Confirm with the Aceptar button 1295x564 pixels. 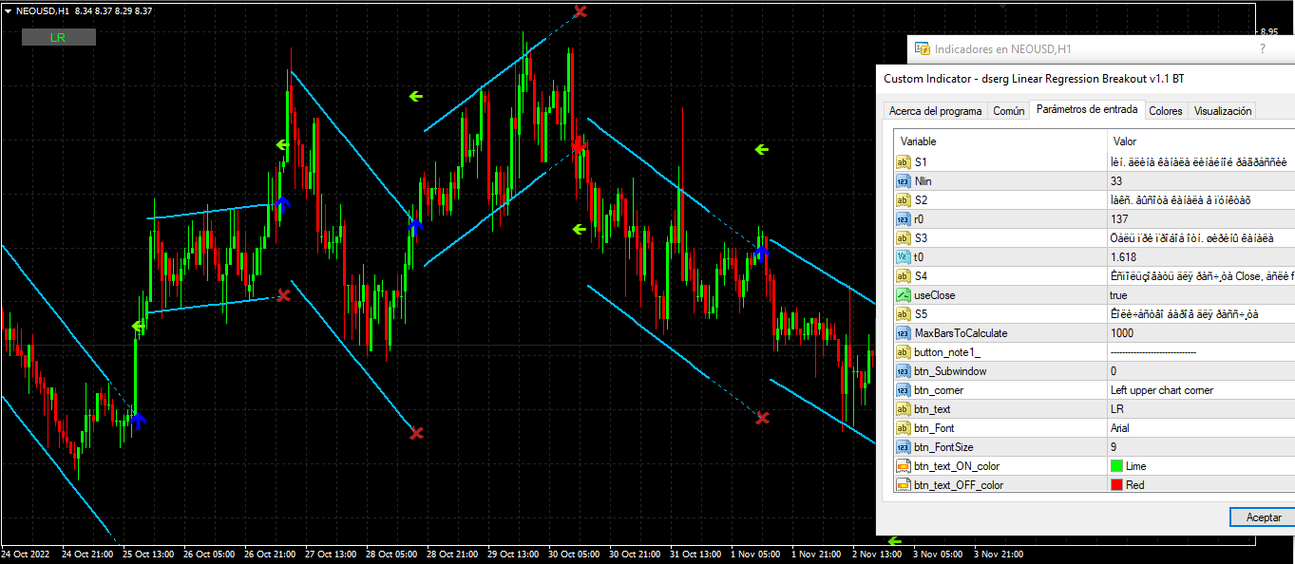tap(1263, 517)
